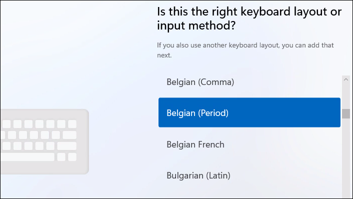Click the wide key ending the illustration's third row
This screenshot has width=353, height=199.
(67, 146)
